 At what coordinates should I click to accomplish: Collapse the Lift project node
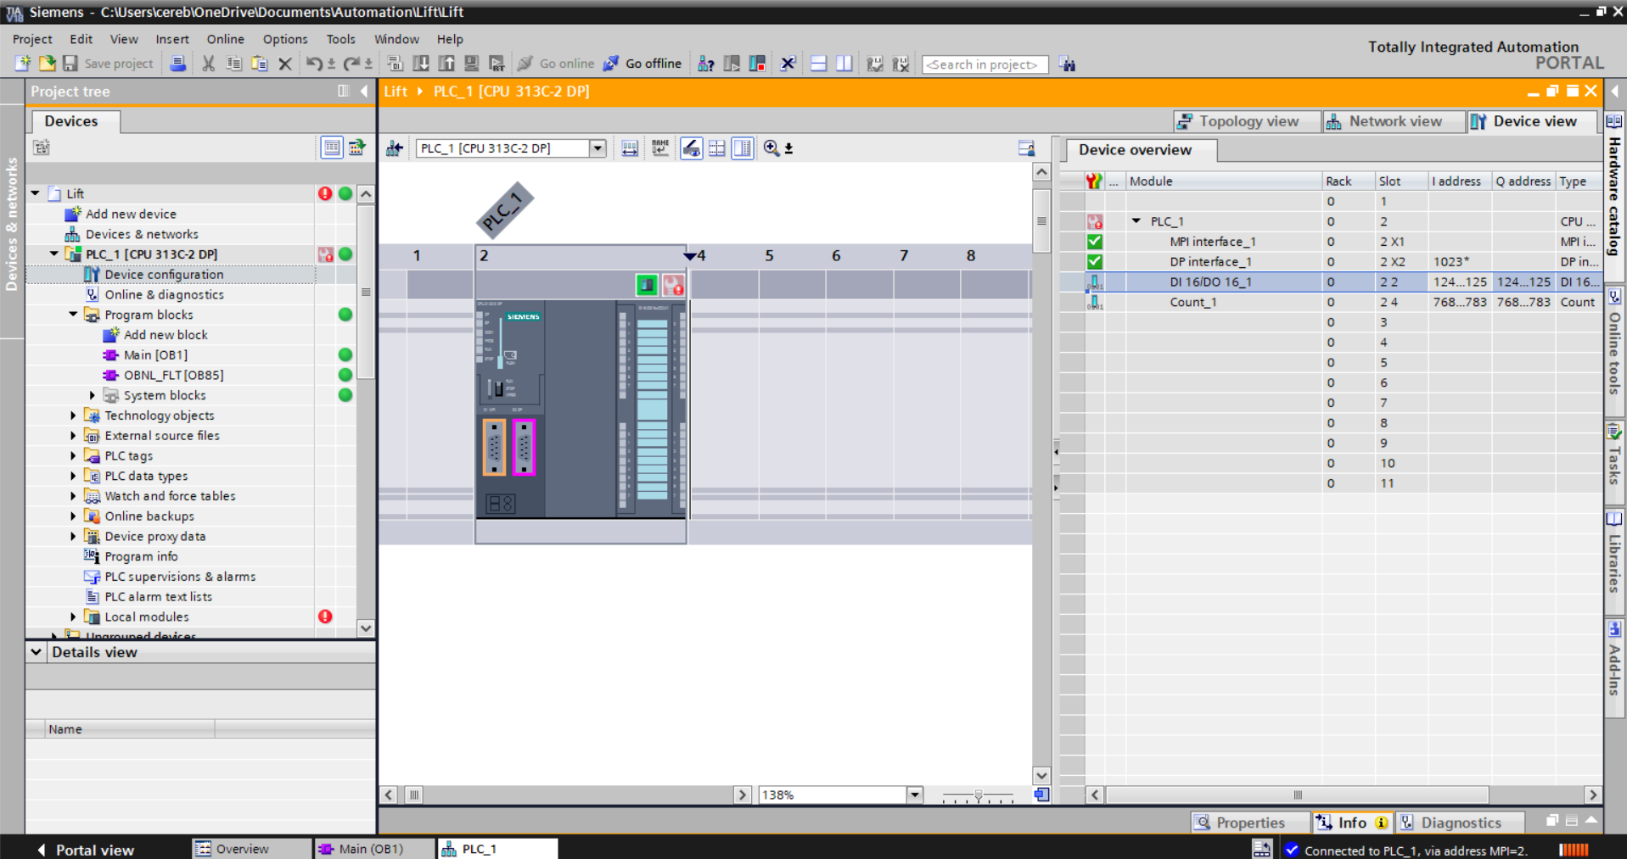[x=36, y=193]
